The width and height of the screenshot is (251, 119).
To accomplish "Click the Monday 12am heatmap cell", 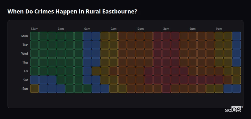I will 35,36.
